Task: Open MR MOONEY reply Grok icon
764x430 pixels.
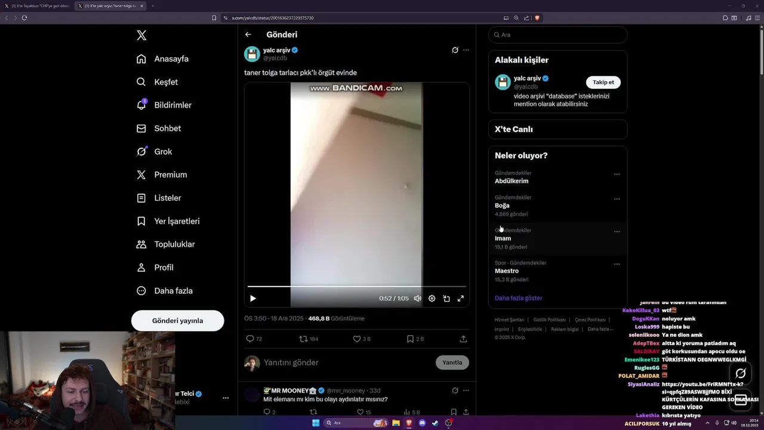Action: (x=455, y=391)
